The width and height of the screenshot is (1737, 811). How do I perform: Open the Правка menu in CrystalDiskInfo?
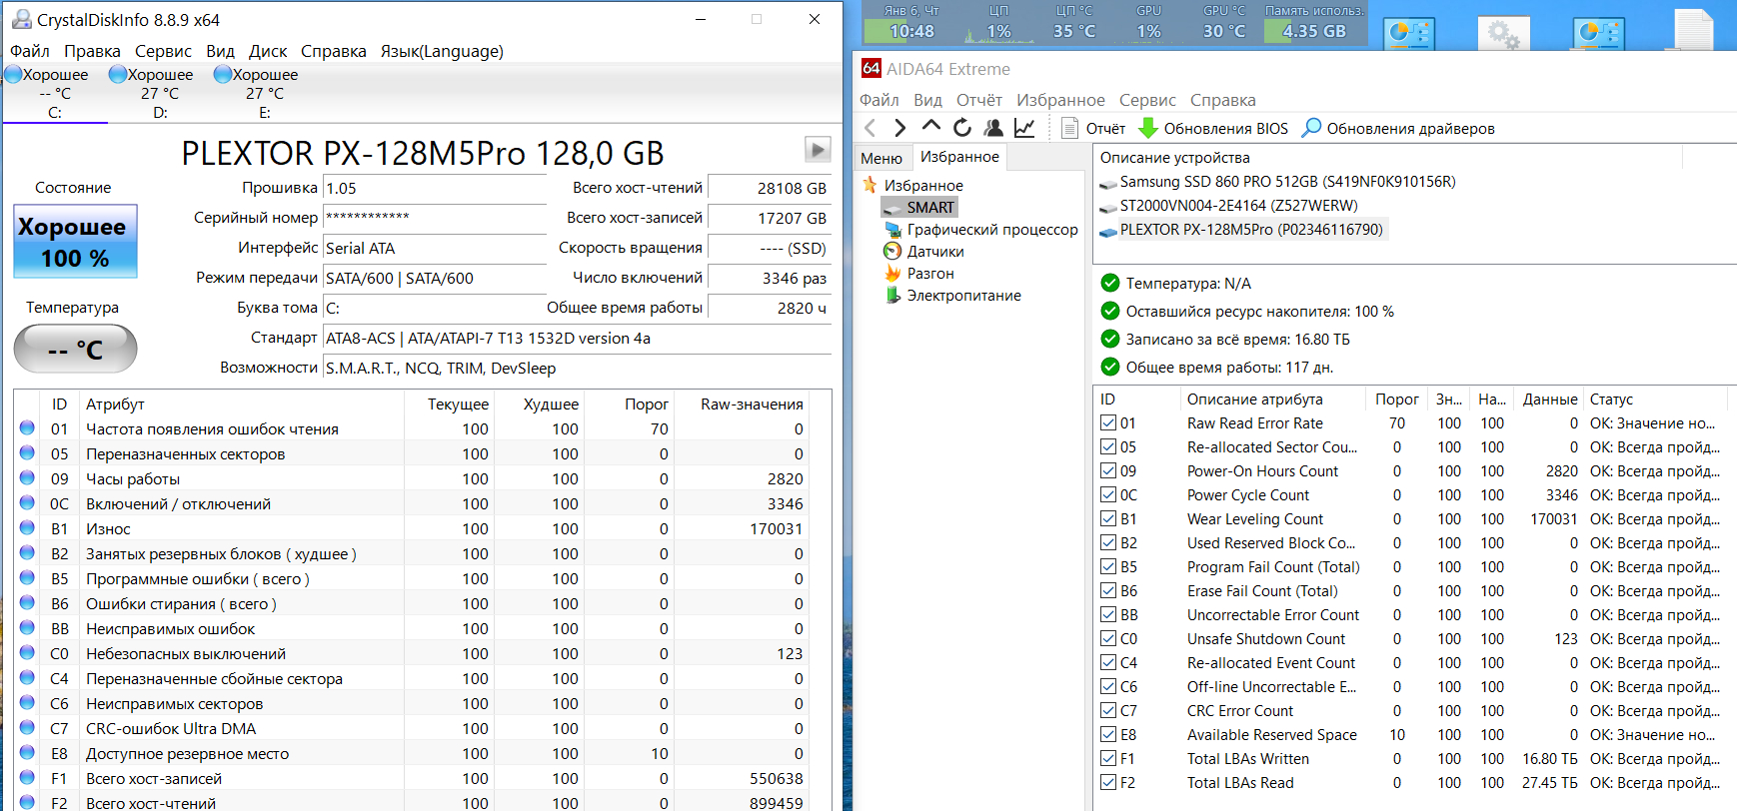pyautogui.click(x=92, y=51)
